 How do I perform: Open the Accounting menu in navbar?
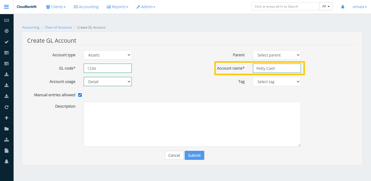pos(86,7)
